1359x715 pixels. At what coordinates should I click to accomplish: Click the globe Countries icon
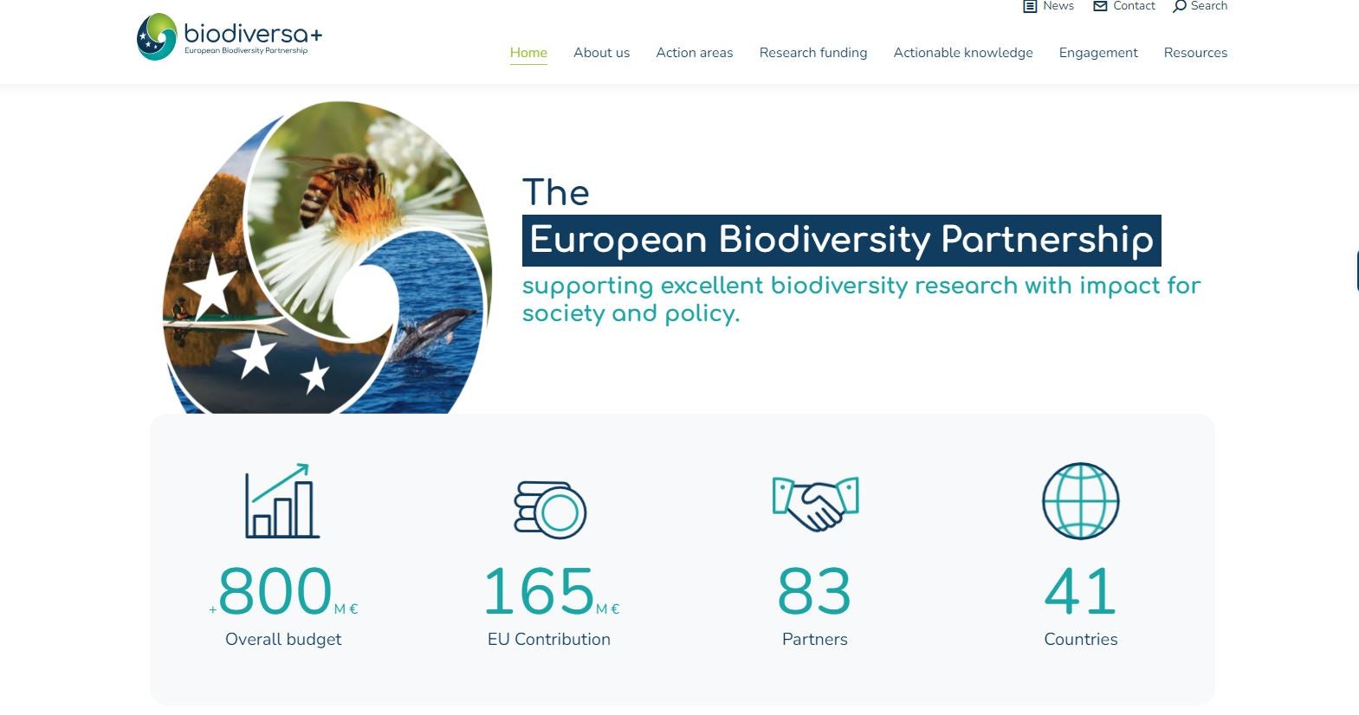[1079, 501]
